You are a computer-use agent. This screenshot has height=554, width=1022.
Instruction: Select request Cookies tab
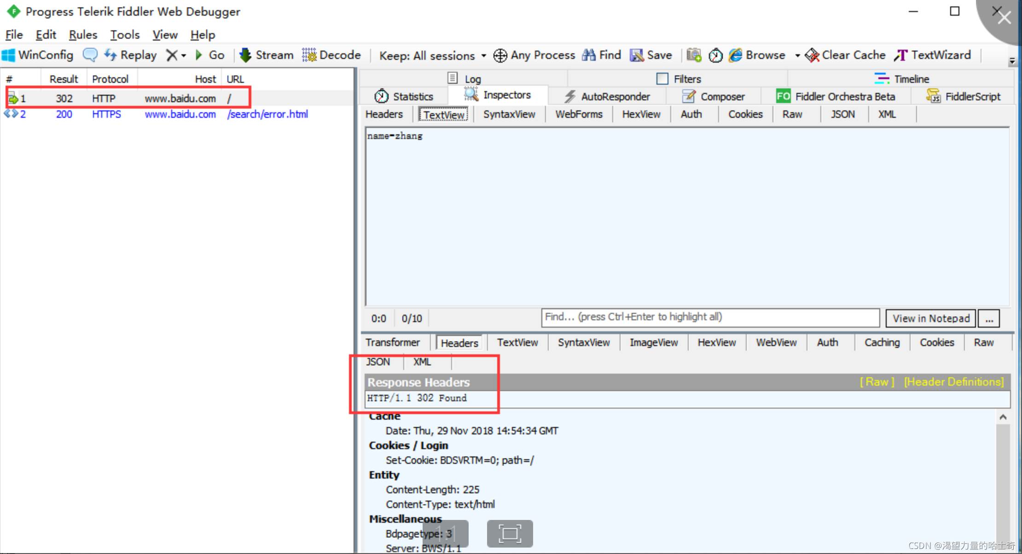coord(745,114)
